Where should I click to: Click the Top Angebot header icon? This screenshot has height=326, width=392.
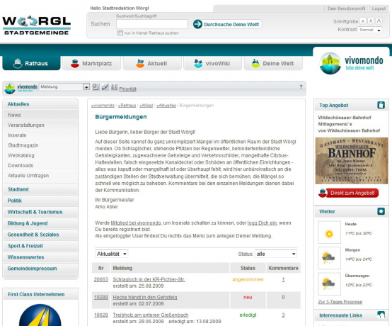[x=381, y=105]
